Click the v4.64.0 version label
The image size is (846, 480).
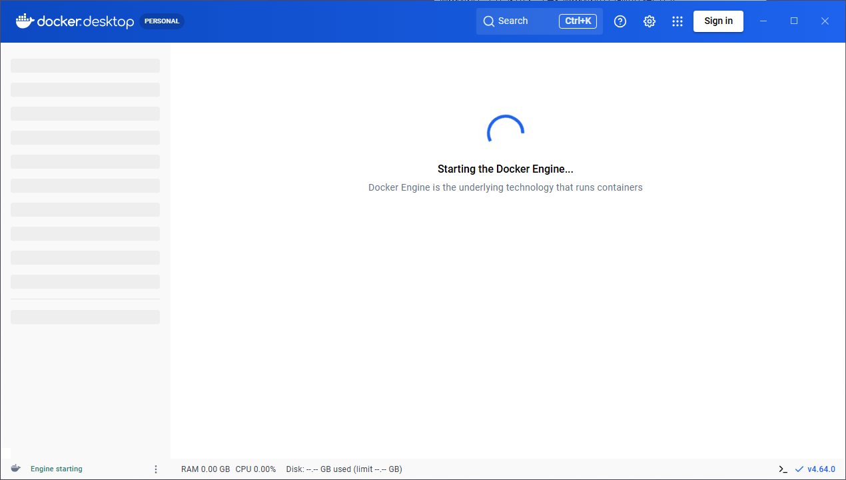[821, 469]
